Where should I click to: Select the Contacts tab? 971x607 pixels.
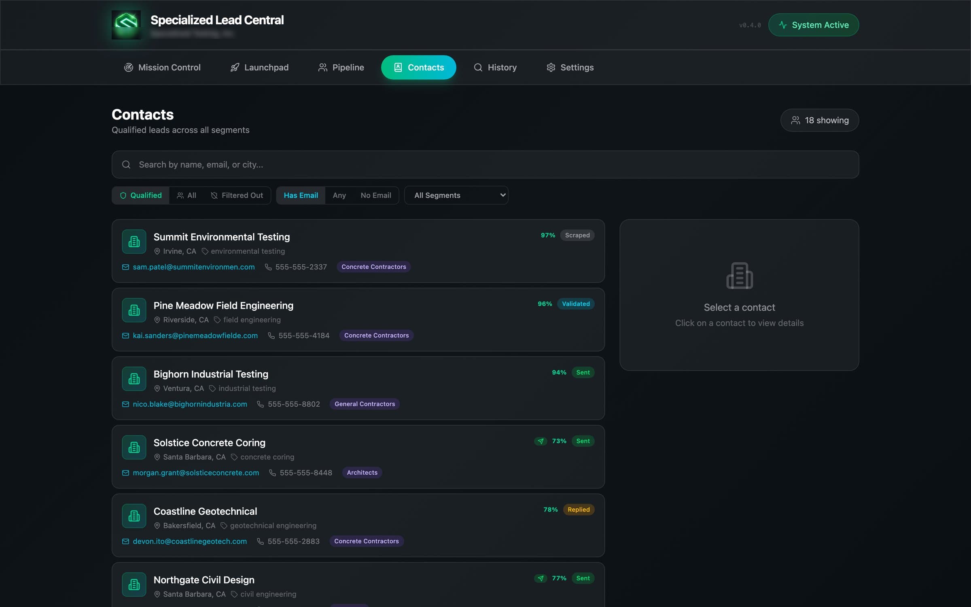pos(418,68)
